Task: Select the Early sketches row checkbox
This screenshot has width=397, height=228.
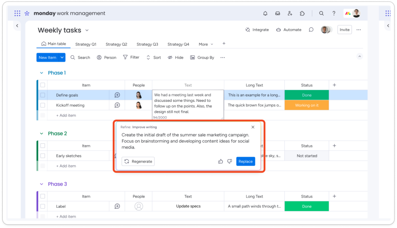Action: pos(42,156)
